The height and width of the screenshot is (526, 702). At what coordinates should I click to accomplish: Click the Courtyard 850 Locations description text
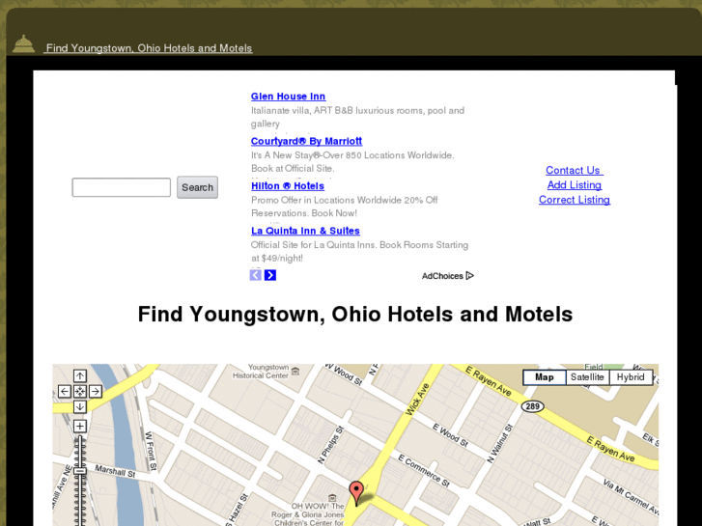click(352, 161)
